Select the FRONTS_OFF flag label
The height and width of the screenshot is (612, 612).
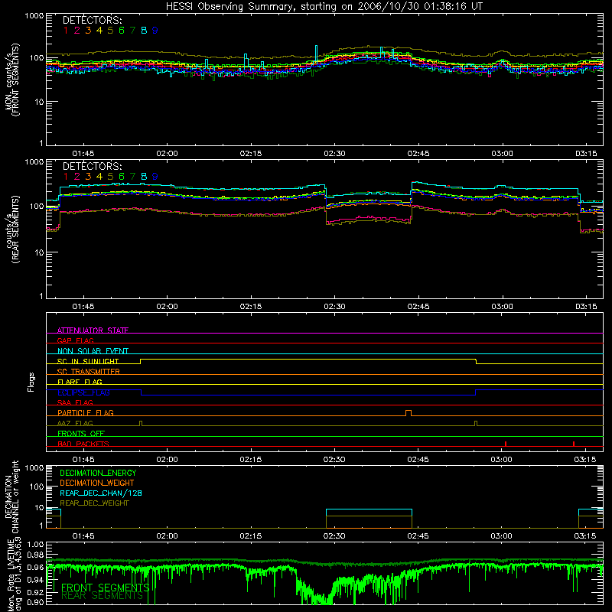click(81, 433)
